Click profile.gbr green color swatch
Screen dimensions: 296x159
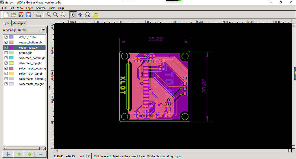pyautogui.click(x=11, y=53)
